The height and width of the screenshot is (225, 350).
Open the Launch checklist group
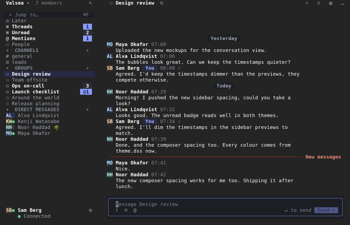pos(49,92)
